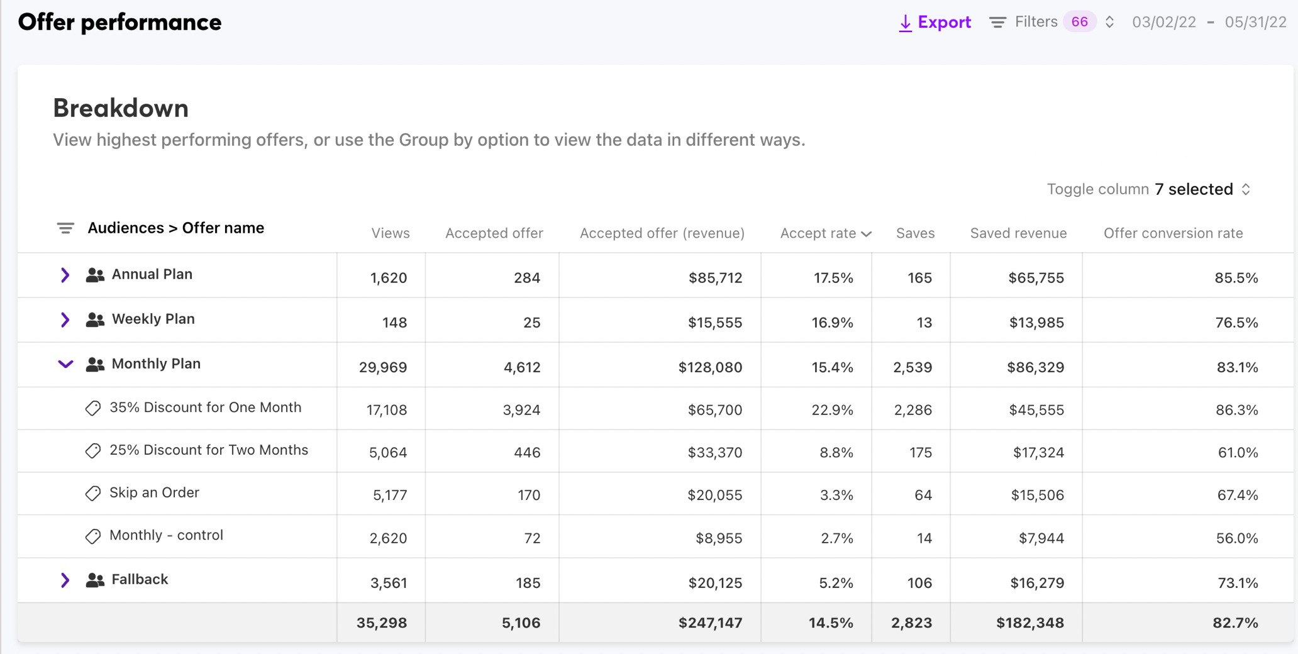Expand the Annual Plan row
The width and height of the screenshot is (1298, 654).
click(65, 275)
